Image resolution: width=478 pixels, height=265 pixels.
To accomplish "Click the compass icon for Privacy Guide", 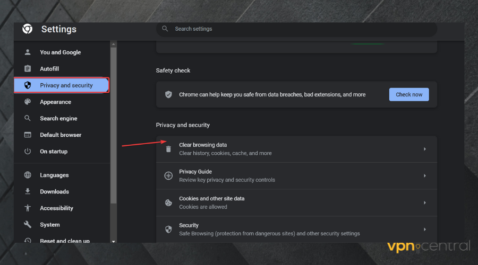I will (x=168, y=175).
